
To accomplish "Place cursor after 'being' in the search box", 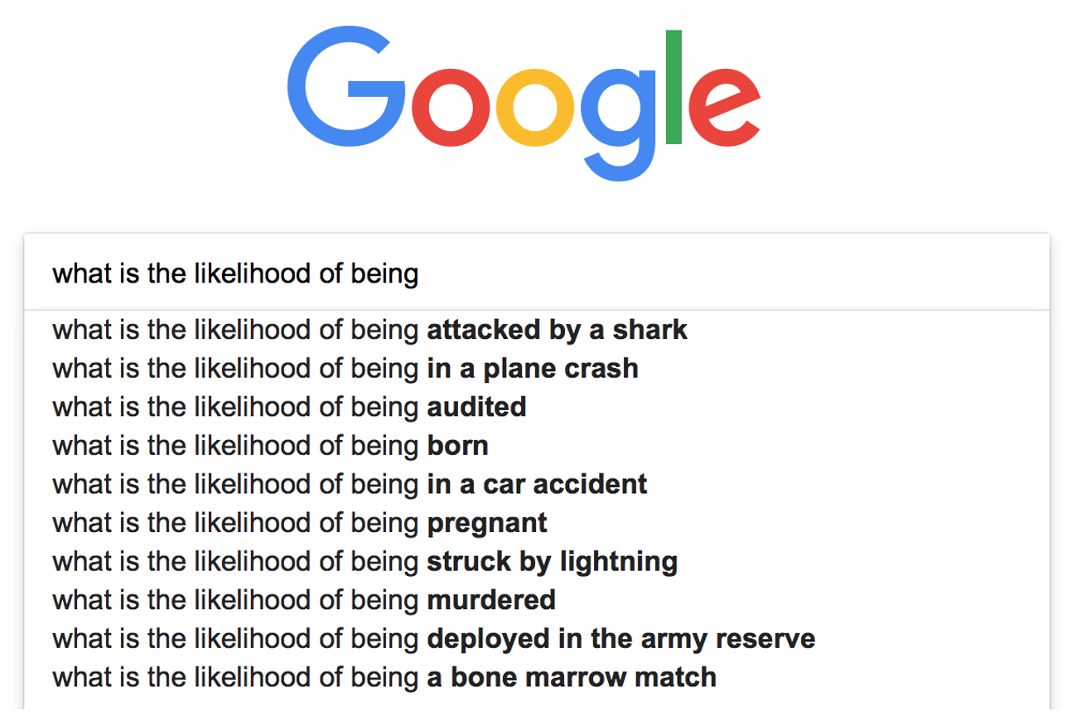I will (x=419, y=273).
